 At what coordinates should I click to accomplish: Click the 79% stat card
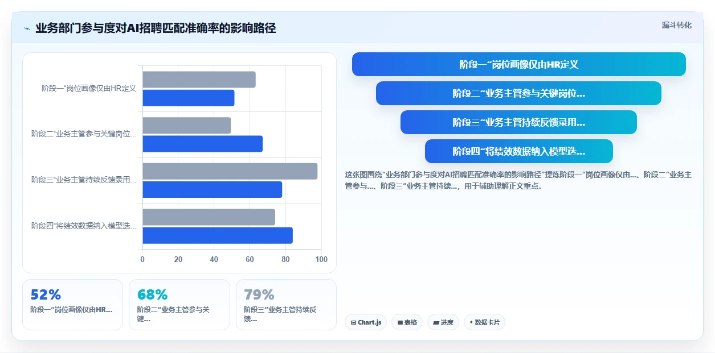[x=286, y=305]
